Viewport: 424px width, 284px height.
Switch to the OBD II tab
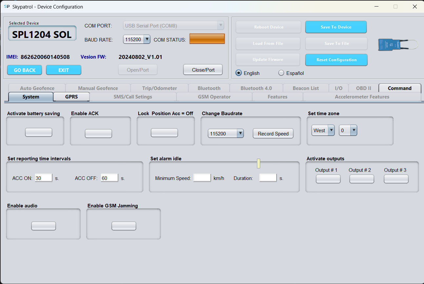pos(363,88)
